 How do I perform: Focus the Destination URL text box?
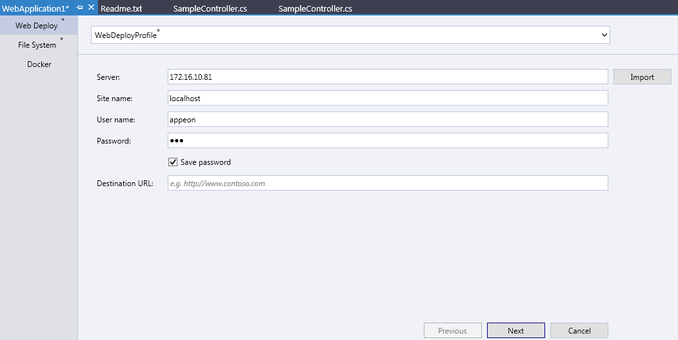(387, 184)
